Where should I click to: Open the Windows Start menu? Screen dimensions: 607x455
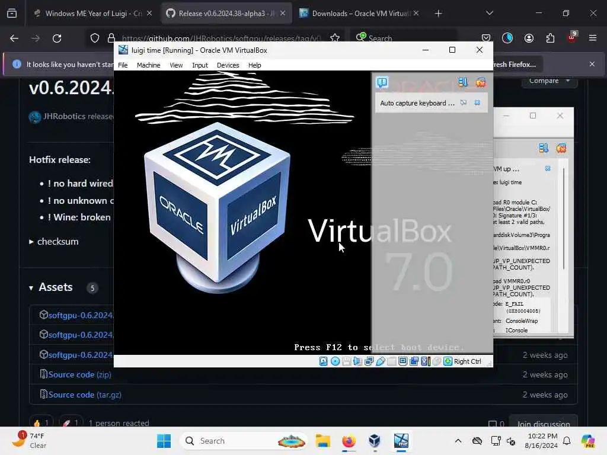[x=164, y=441]
